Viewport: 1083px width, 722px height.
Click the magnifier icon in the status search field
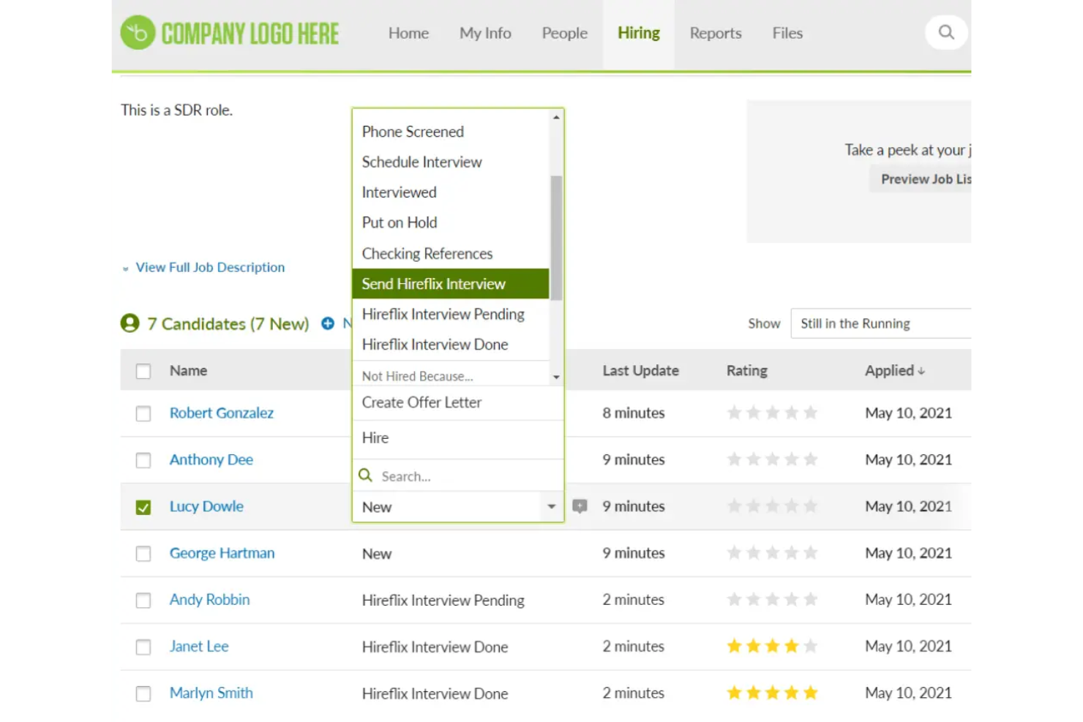(x=366, y=475)
